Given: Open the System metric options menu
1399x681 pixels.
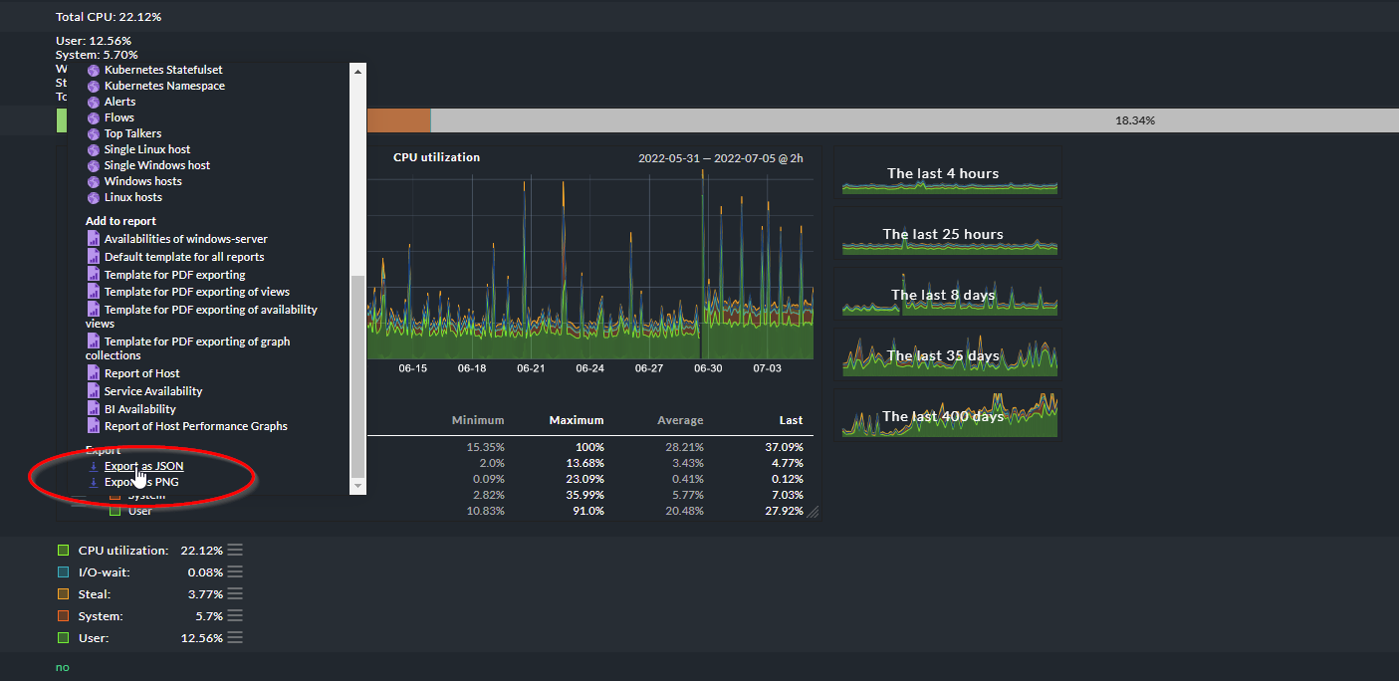Looking at the screenshot, I should click(x=233, y=615).
